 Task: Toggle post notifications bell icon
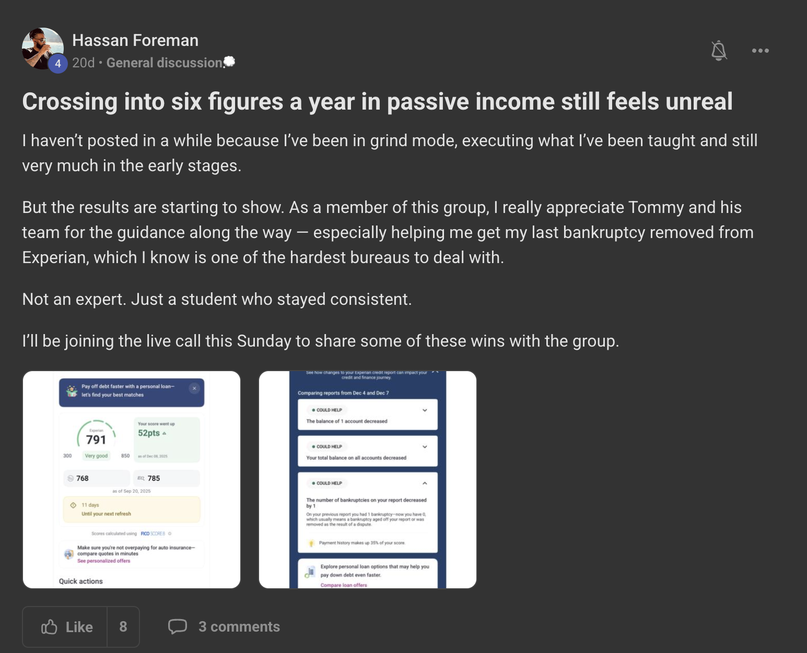coord(719,51)
